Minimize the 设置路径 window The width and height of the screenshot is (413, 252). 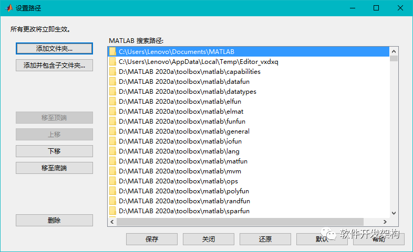pos(353,8)
